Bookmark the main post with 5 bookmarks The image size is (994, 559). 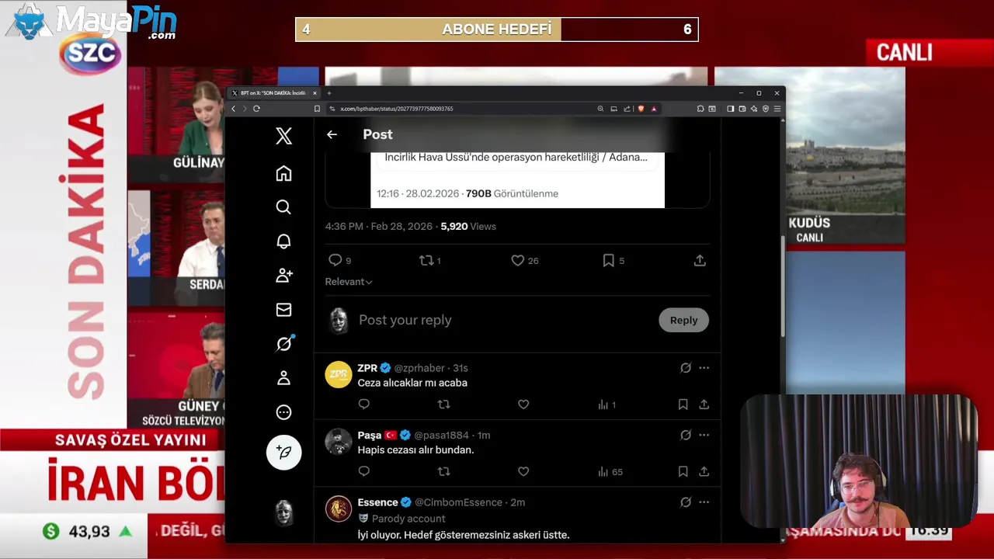pos(608,260)
